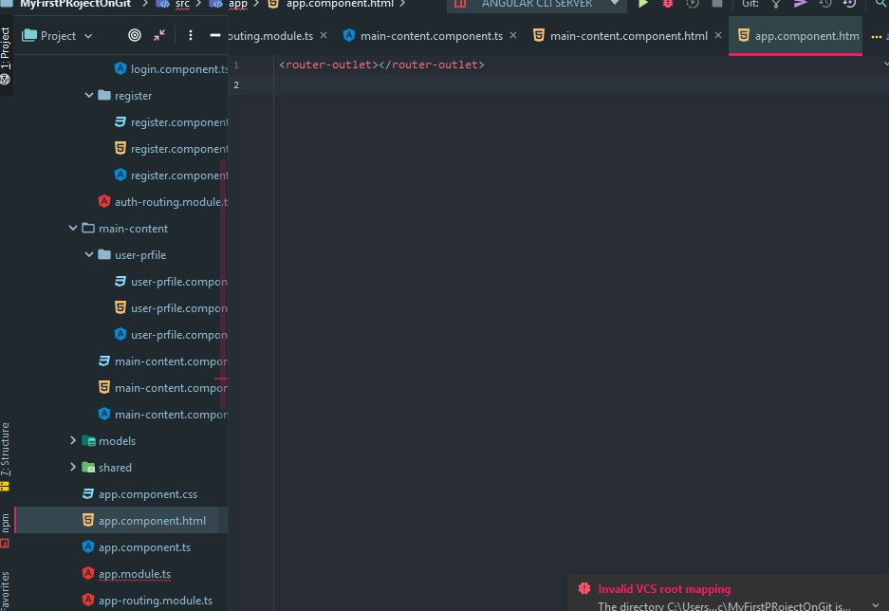Switch to the main-content.component.html tab

click(628, 36)
